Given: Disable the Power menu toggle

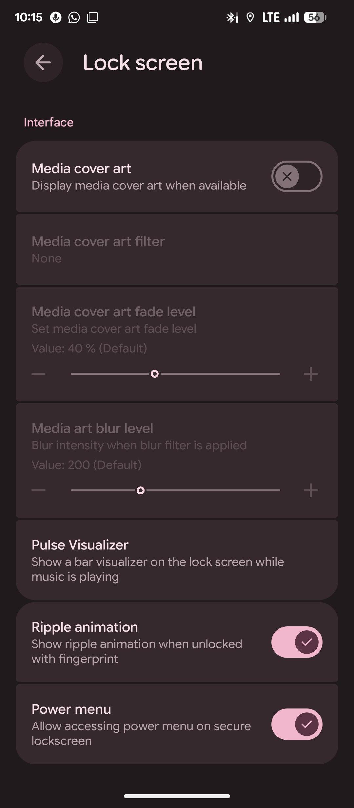Looking at the screenshot, I should coord(297,724).
